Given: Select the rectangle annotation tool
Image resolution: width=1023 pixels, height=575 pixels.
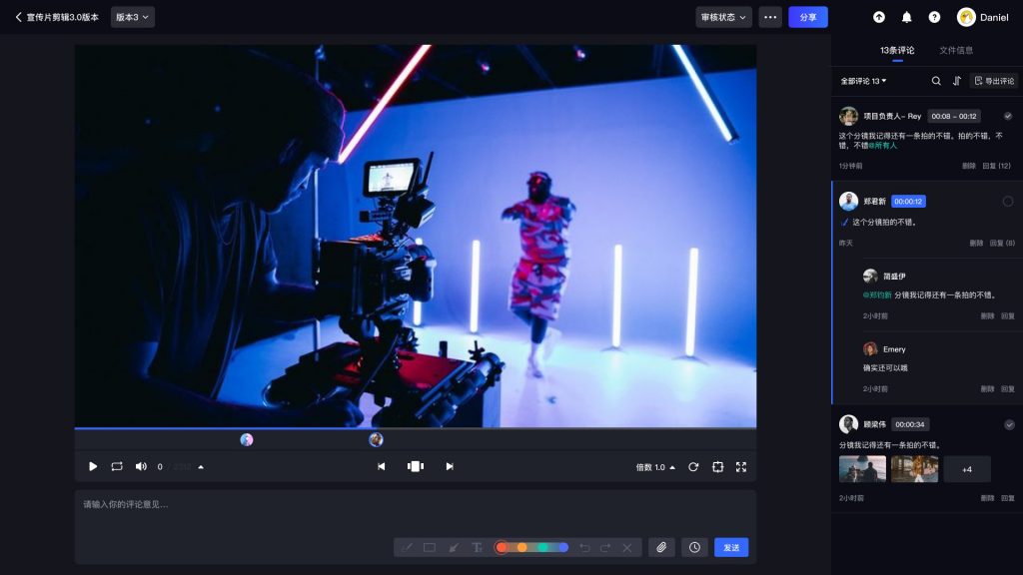Looking at the screenshot, I should click(430, 548).
